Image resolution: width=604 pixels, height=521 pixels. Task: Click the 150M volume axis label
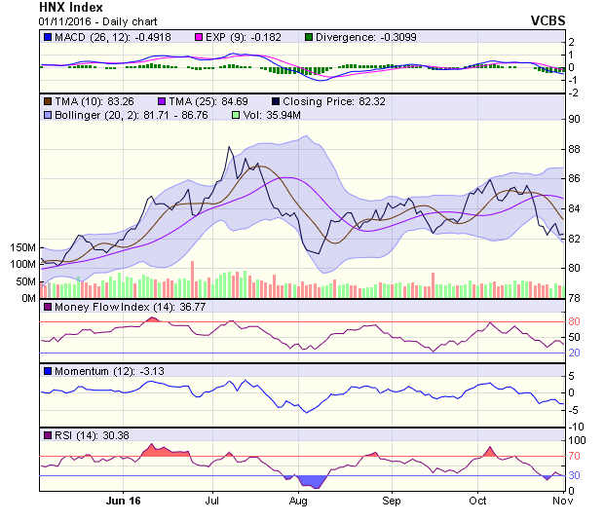(19, 247)
